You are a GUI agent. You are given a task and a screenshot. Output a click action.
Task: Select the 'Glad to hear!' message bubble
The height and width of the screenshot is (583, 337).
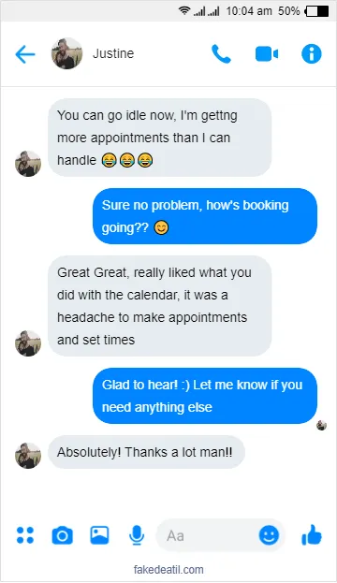tap(205, 396)
